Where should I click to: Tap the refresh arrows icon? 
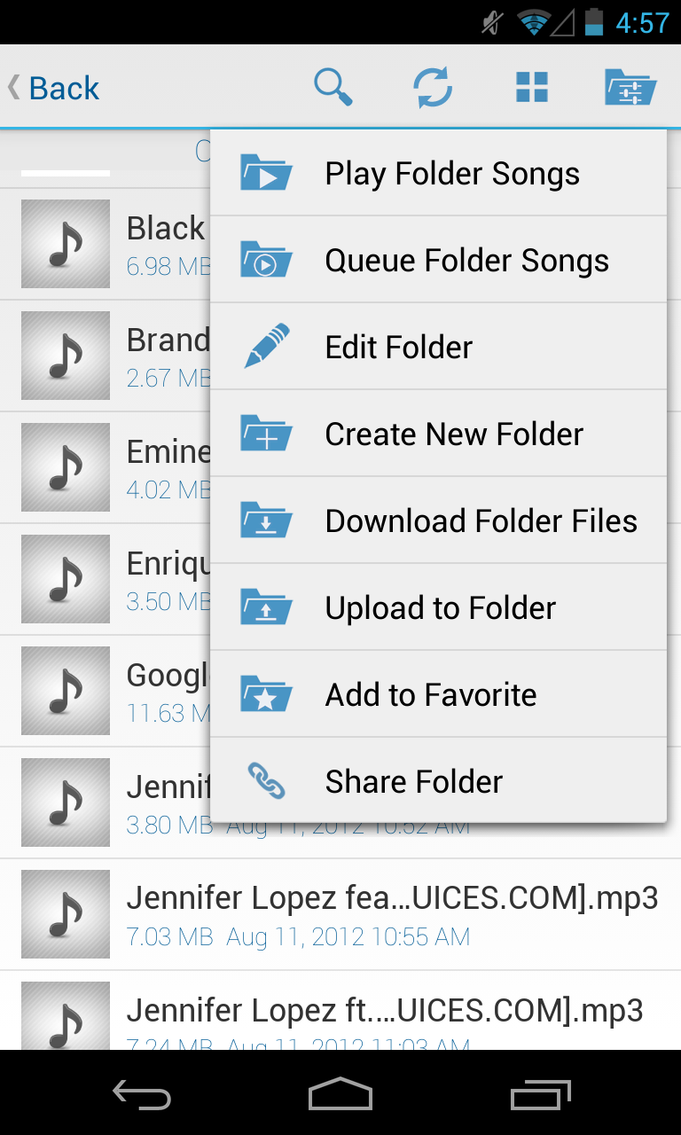(x=433, y=88)
